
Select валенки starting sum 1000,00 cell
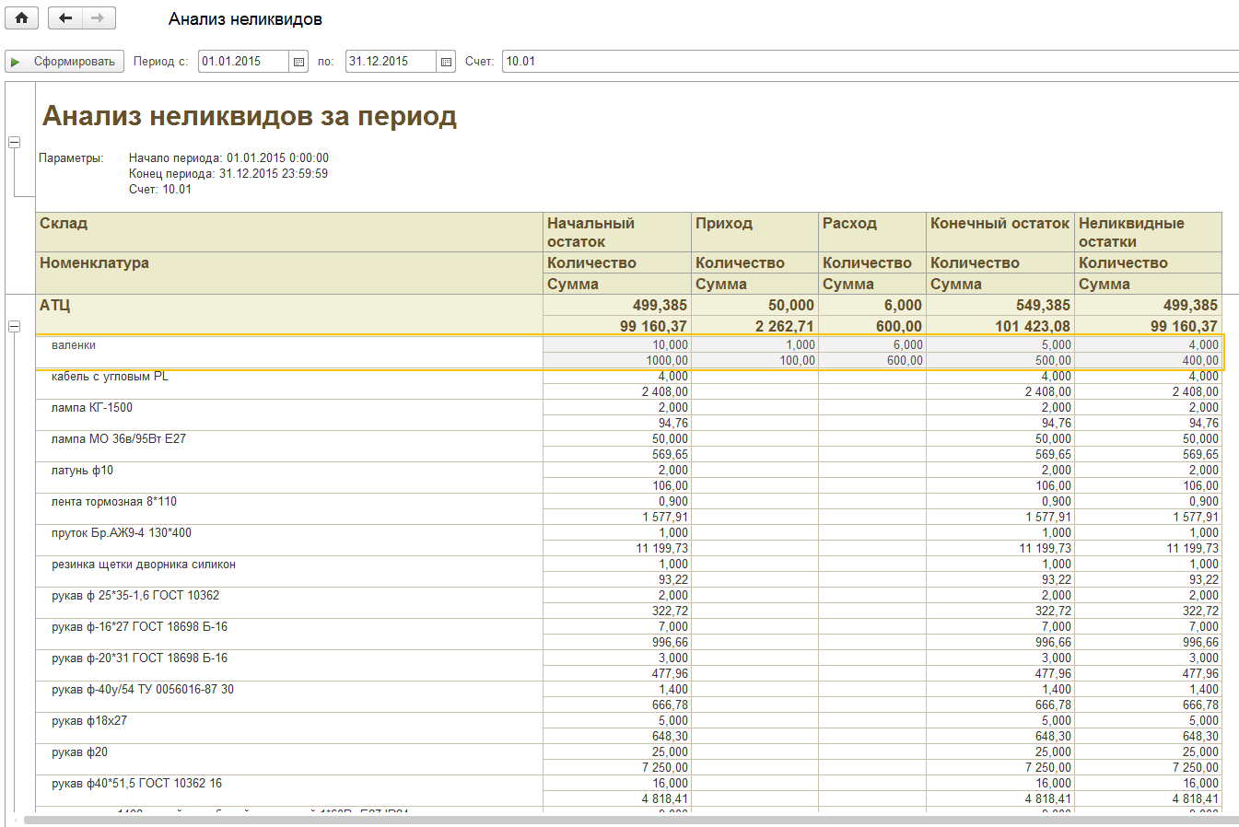point(617,361)
